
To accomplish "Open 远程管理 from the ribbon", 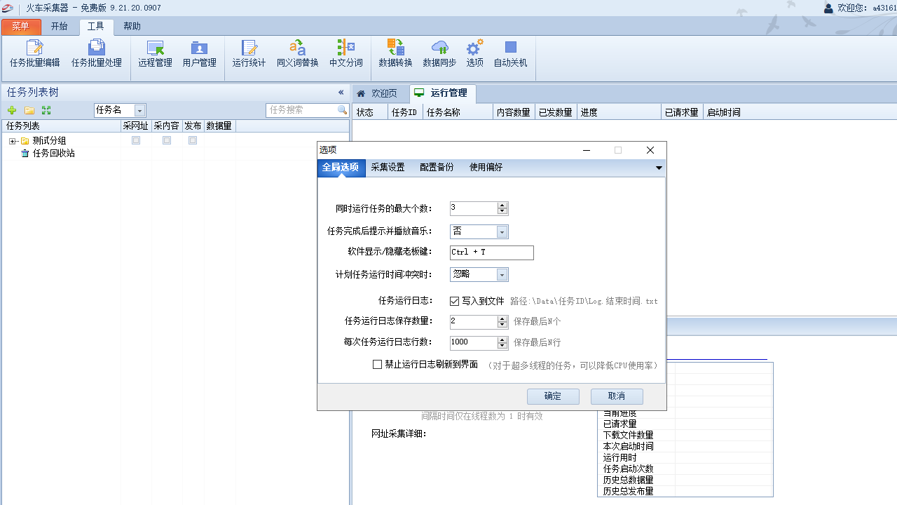I will pos(155,54).
